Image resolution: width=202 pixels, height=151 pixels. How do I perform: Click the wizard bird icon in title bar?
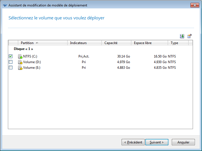coord(5,5)
